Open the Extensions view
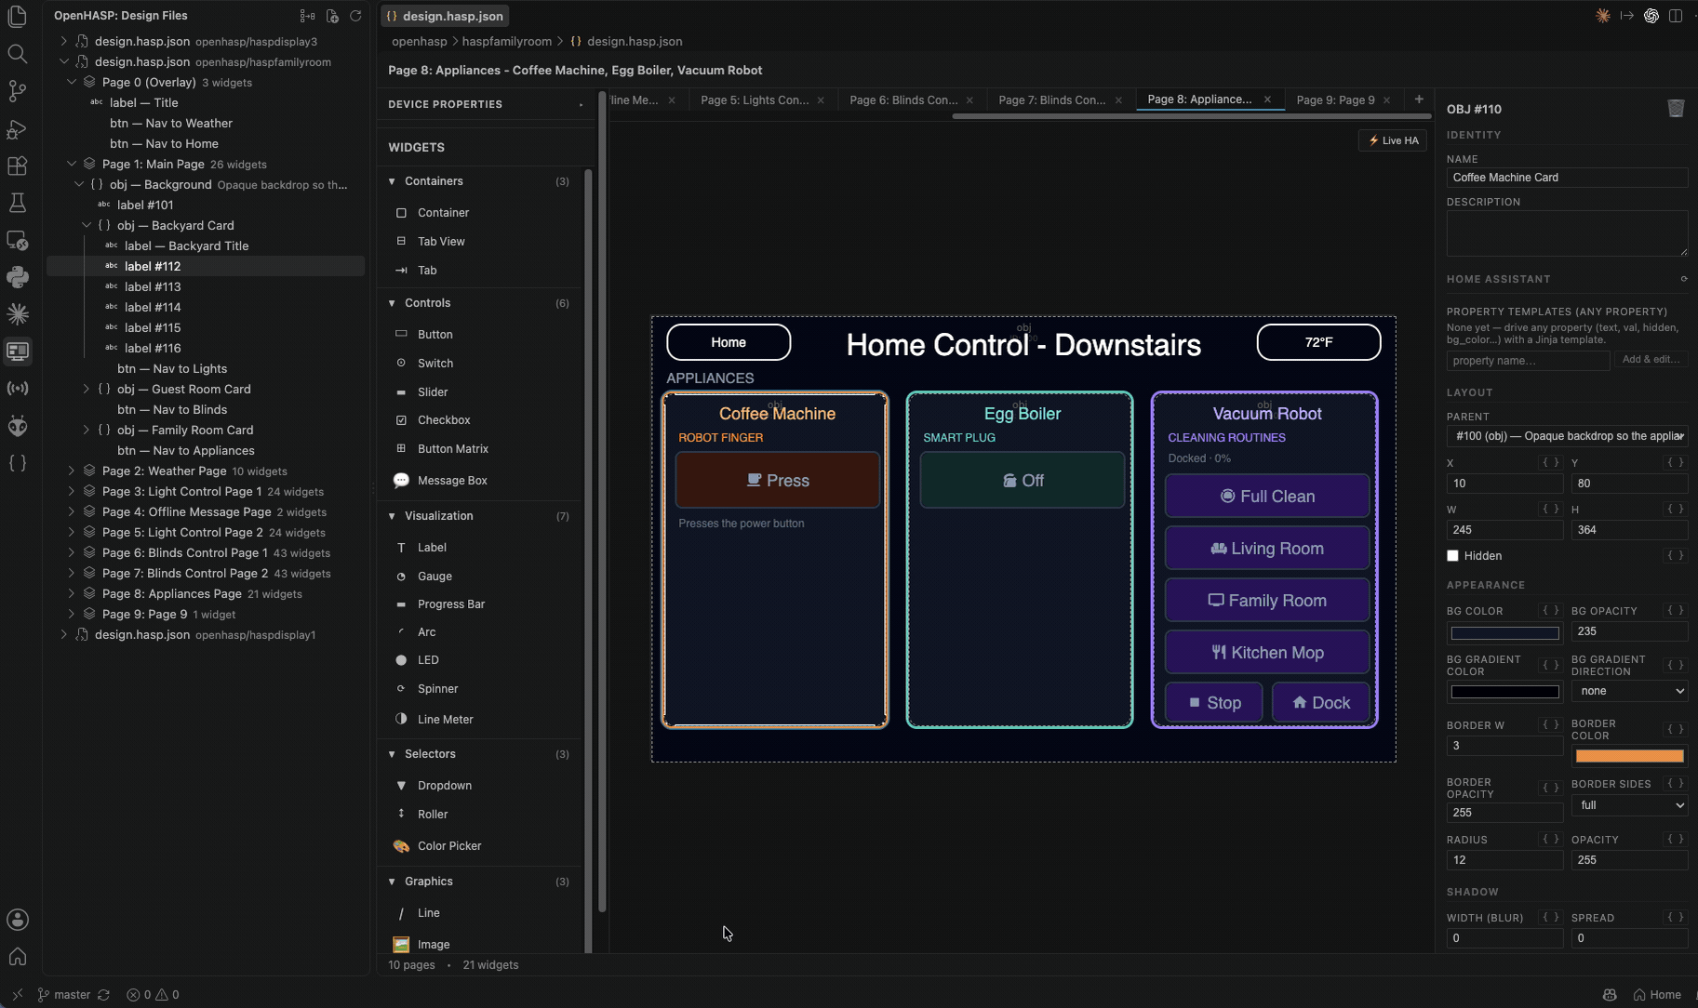This screenshot has height=1008, width=1698. click(18, 166)
